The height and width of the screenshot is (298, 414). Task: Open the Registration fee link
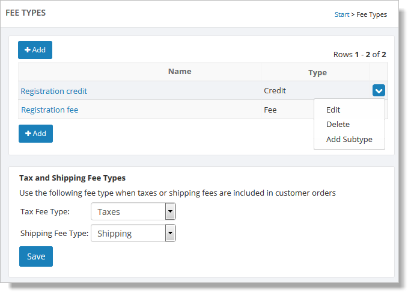tap(50, 110)
